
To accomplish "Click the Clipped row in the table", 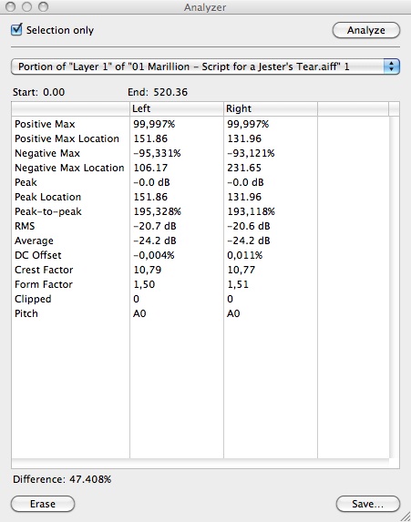I will click(x=200, y=299).
